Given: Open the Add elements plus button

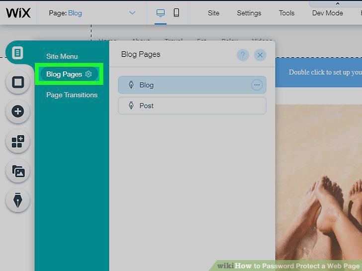Looking at the screenshot, I should pos(18,111).
